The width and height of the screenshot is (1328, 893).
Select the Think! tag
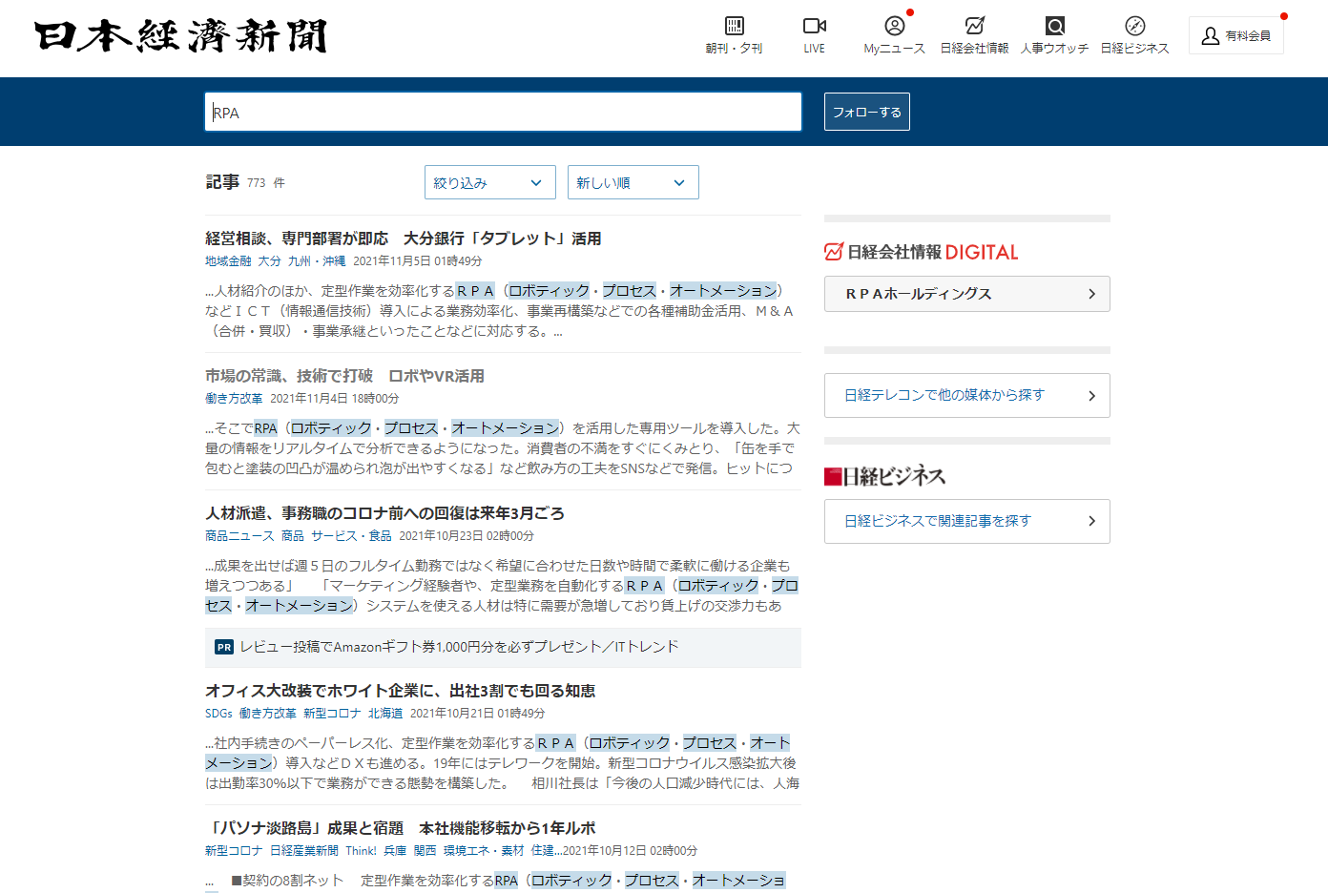pyautogui.click(x=361, y=851)
